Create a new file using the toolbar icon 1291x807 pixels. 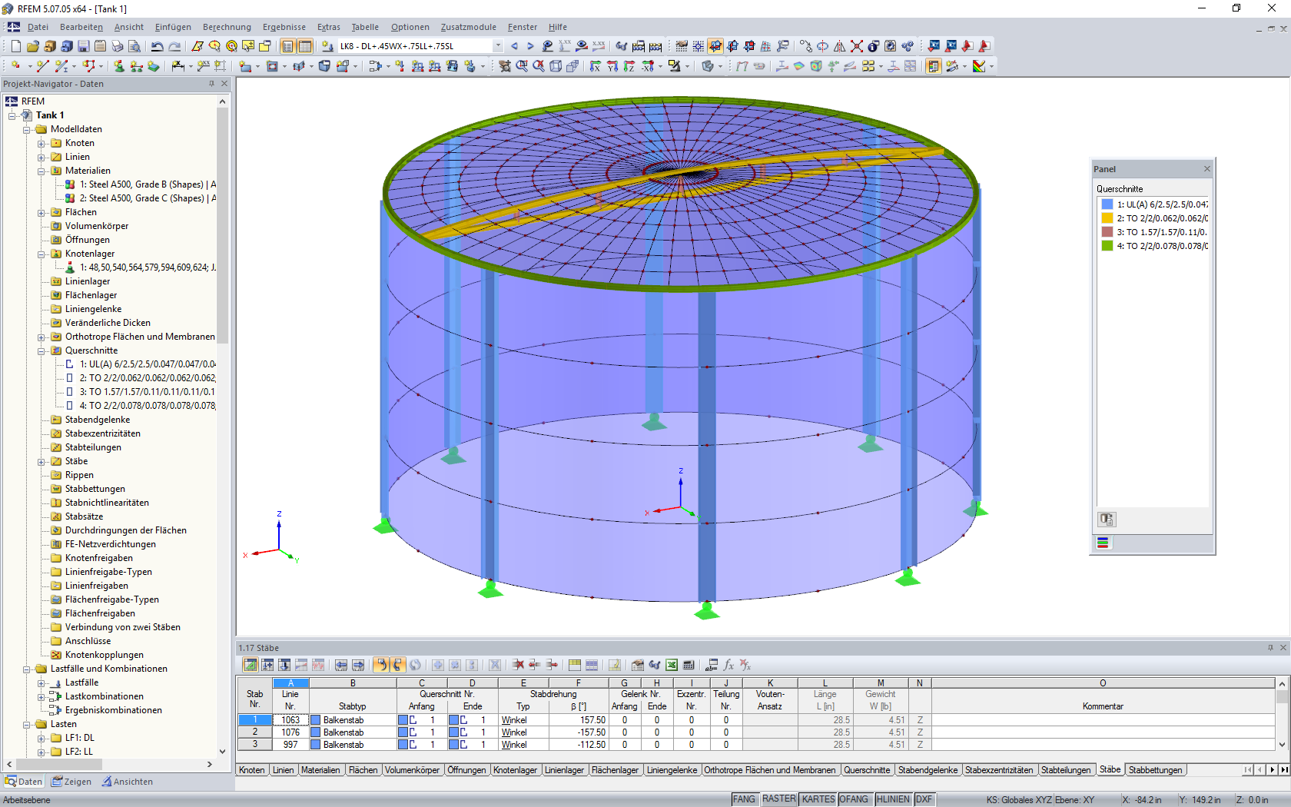15,46
